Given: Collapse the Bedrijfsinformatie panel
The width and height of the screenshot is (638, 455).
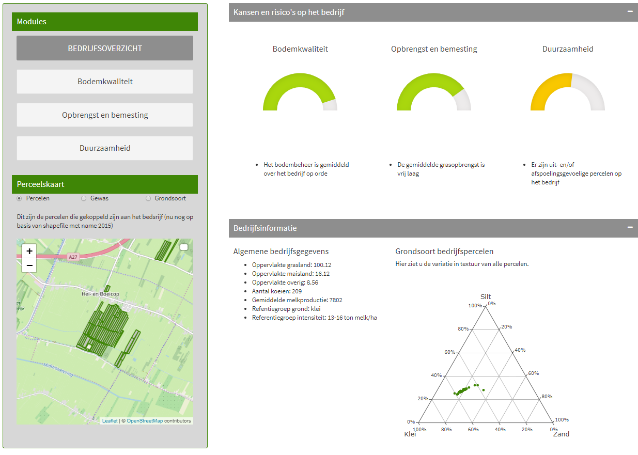Looking at the screenshot, I should tap(630, 227).
